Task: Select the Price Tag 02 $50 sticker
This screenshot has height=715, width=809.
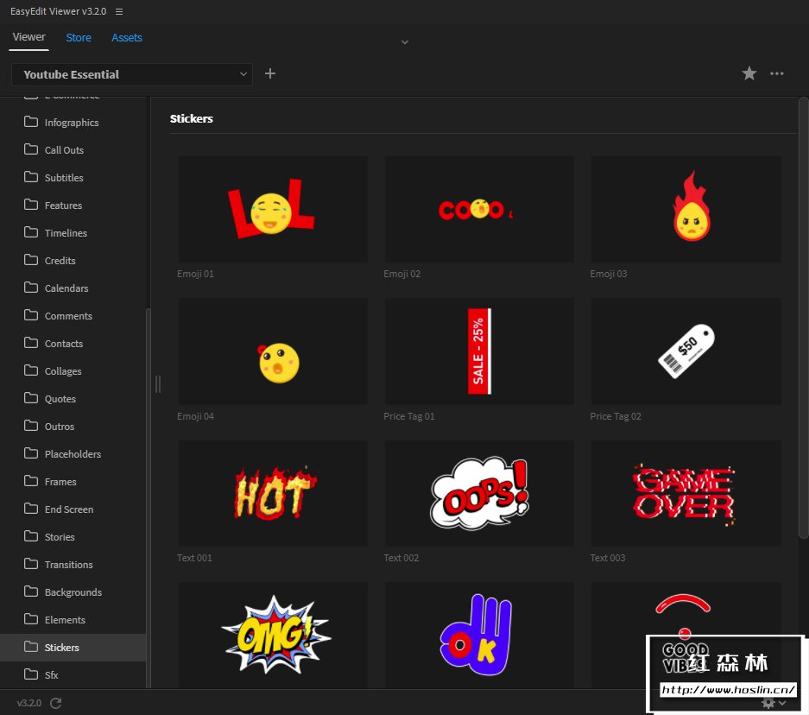Action: coord(686,351)
